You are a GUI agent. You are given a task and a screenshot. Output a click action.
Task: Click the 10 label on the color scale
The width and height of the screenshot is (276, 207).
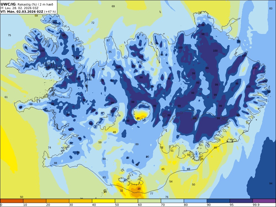point(25,205)
